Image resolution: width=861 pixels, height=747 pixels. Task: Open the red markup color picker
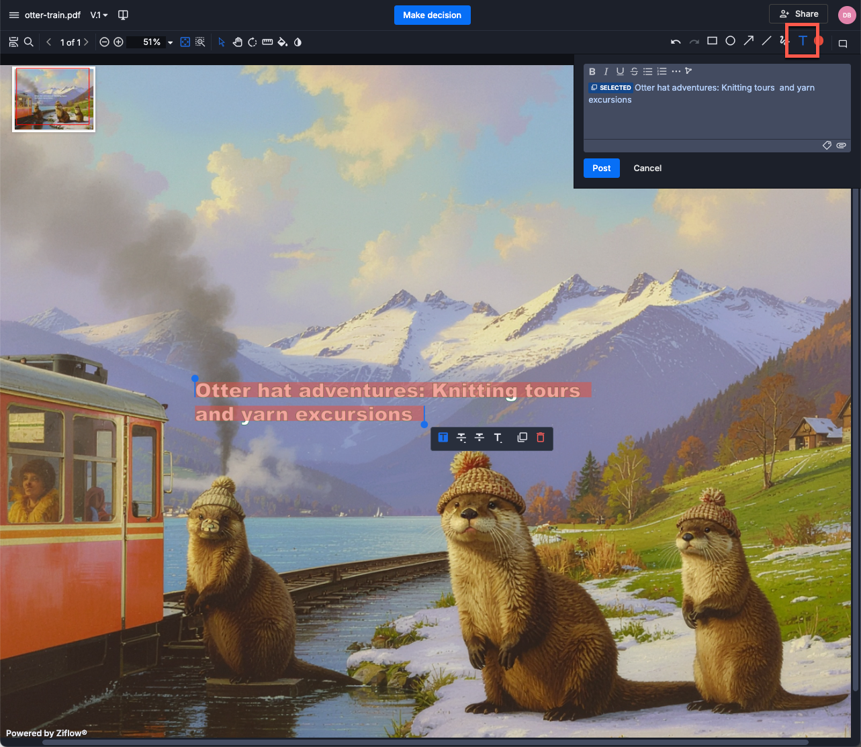(819, 42)
